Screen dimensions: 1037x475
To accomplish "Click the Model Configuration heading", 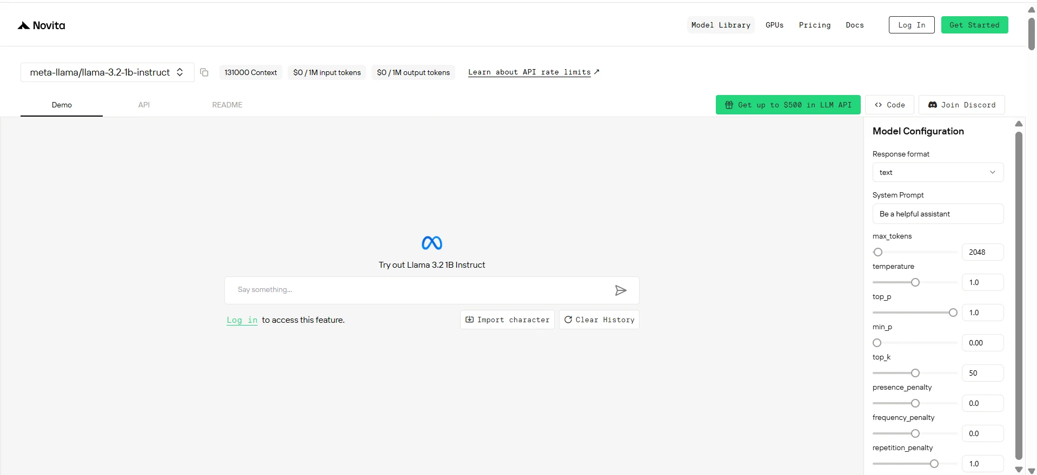I will tap(918, 131).
